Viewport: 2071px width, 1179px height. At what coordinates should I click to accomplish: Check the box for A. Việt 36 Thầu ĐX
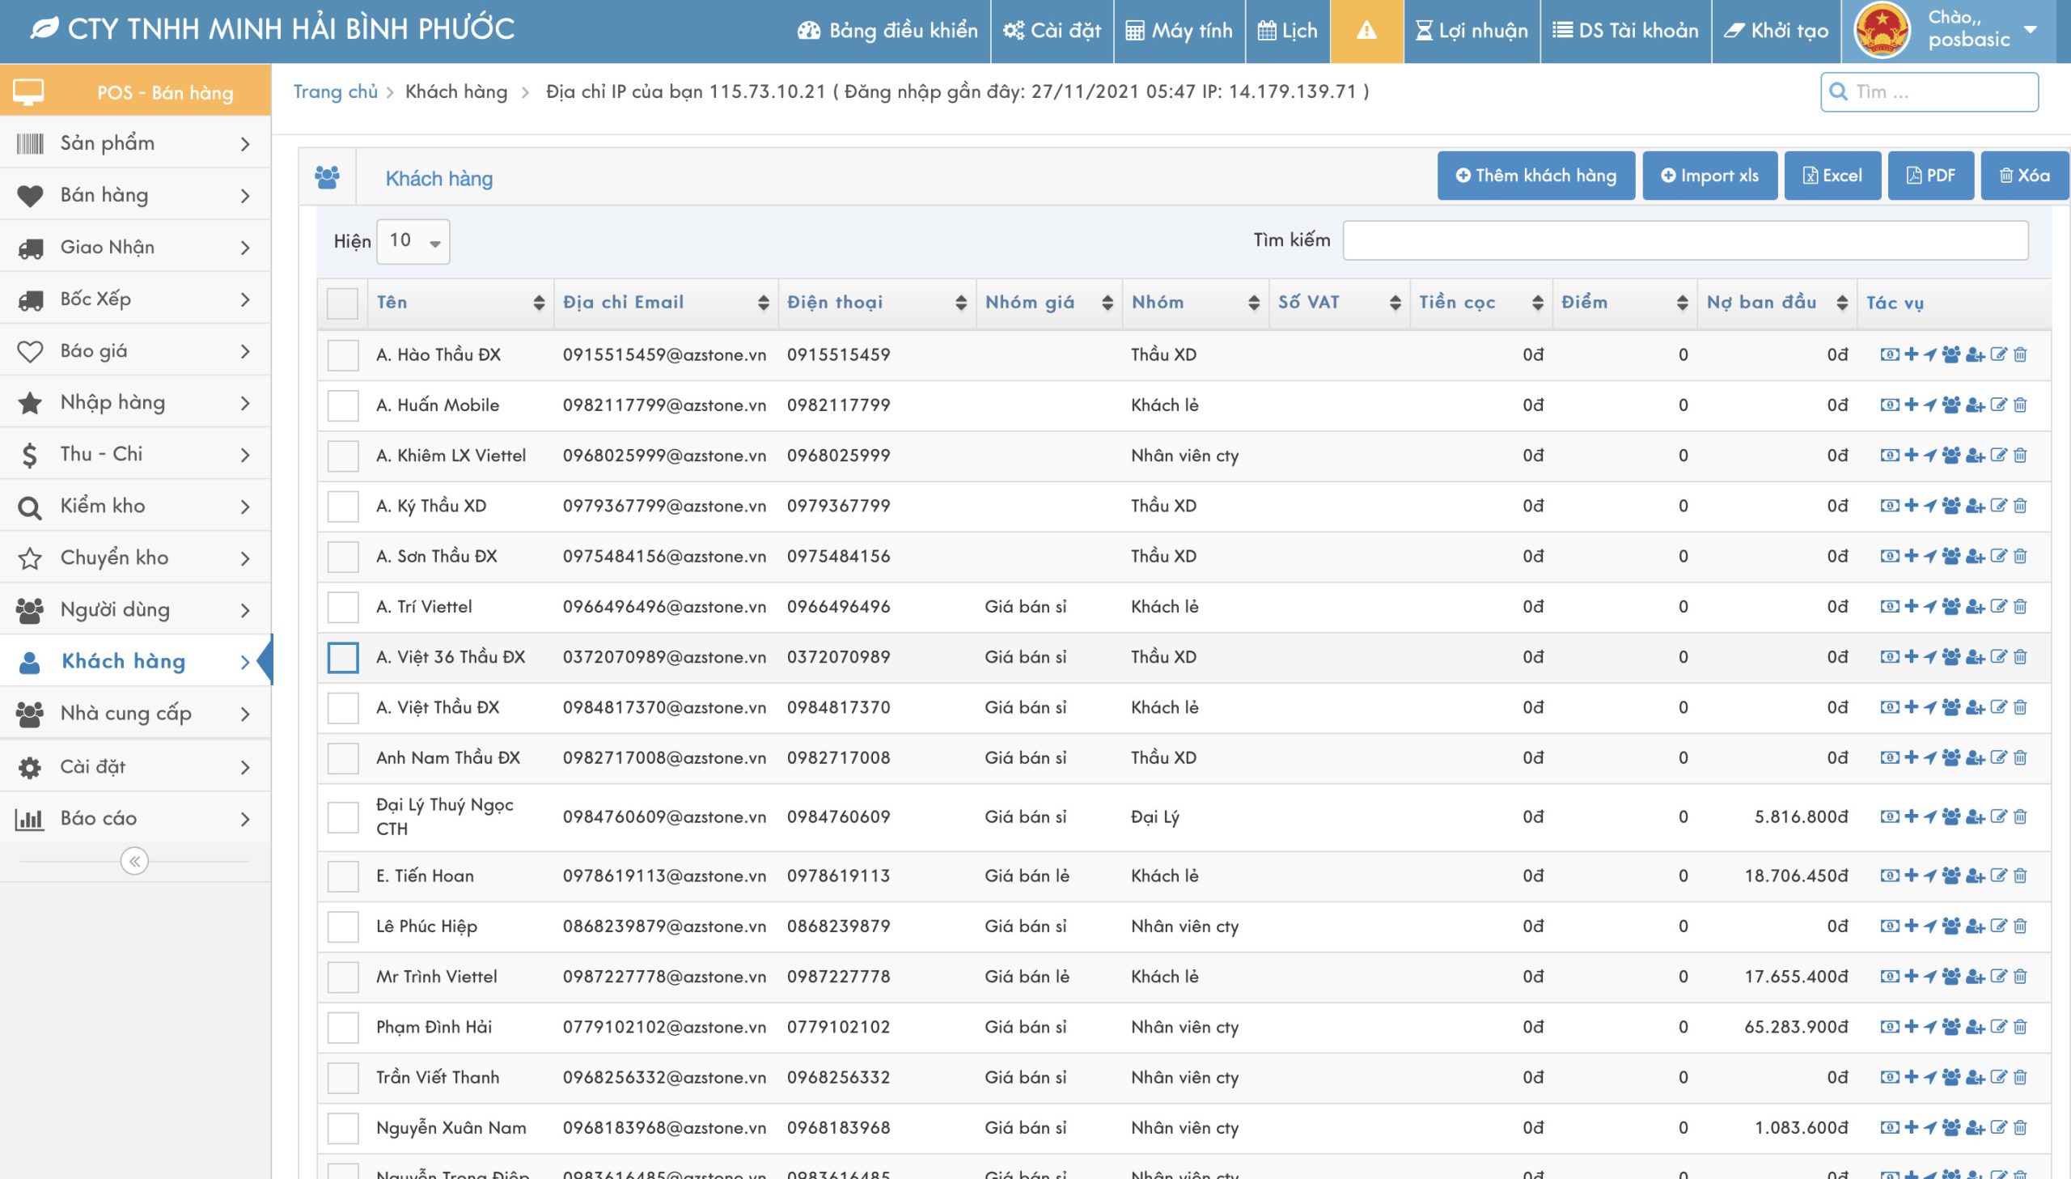(x=342, y=658)
